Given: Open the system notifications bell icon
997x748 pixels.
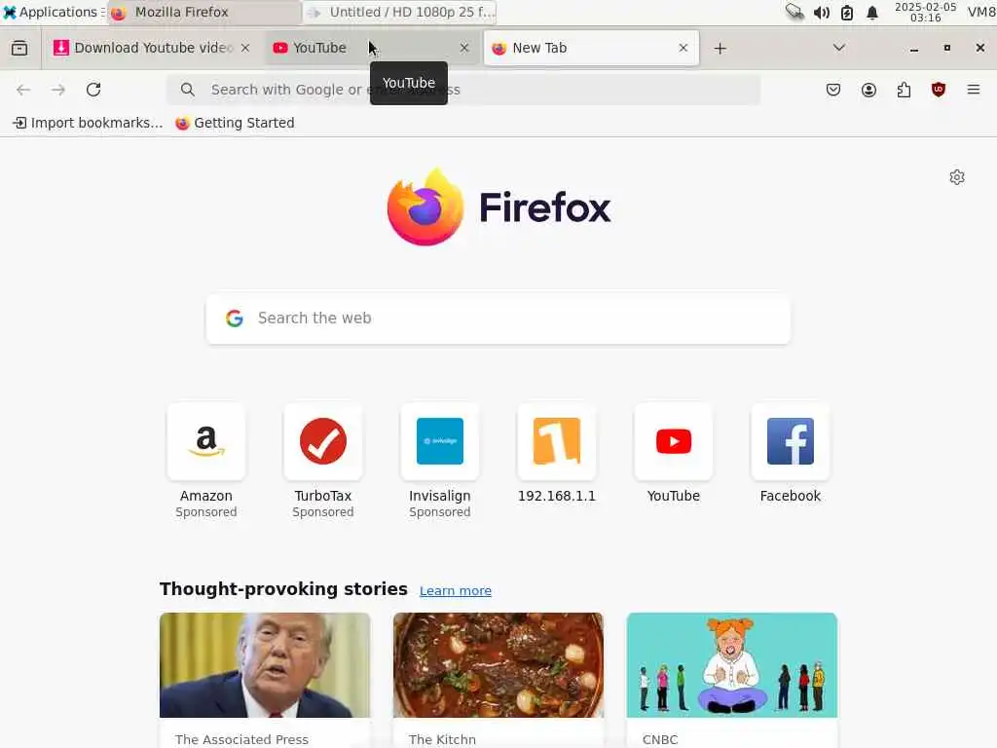Looking at the screenshot, I should [872, 13].
